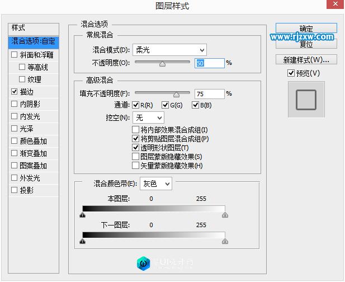Enable the 等高线 checkbox
This screenshot has width=345, height=282.
pyautogui.click(x=22, y=67)
